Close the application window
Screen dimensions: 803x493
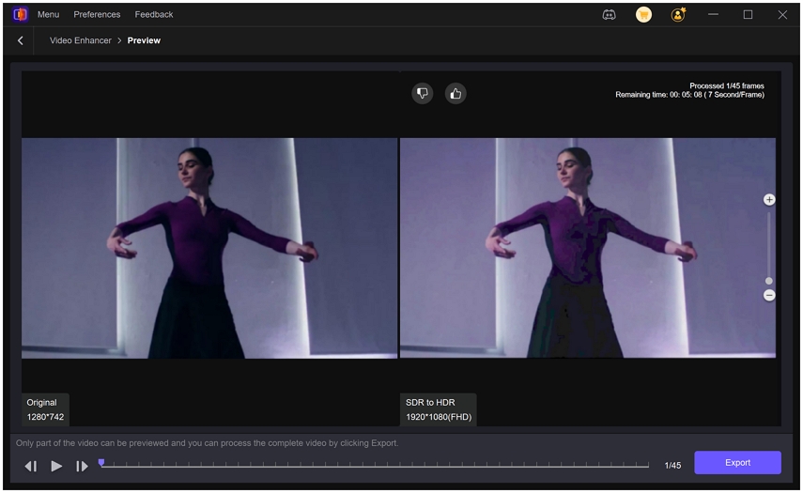(782, 15)
